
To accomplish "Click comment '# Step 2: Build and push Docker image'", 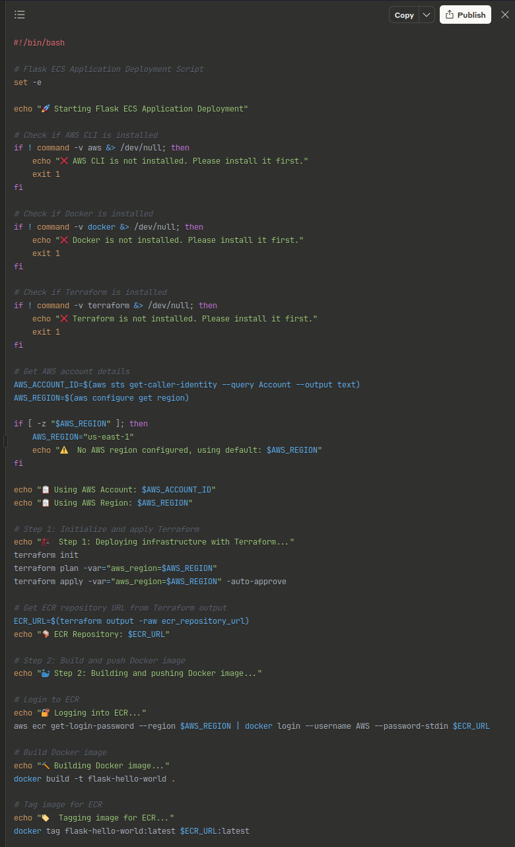I will point(100,661).
